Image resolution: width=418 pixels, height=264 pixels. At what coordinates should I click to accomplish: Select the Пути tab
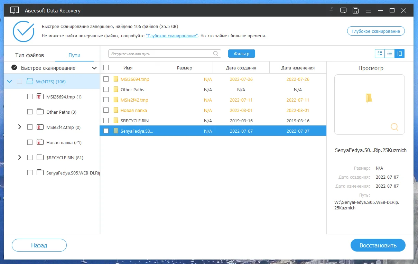click(x=74, y=55)
